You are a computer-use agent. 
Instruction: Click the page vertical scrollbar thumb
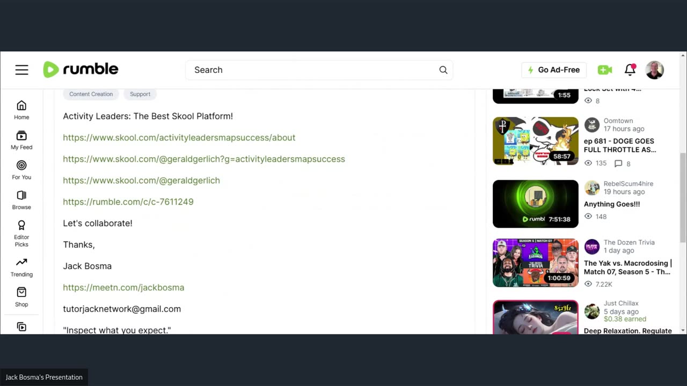[683, 198]
